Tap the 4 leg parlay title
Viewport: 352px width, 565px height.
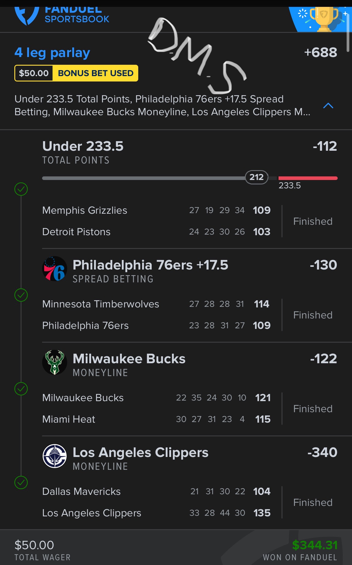[x=52, y=53]
